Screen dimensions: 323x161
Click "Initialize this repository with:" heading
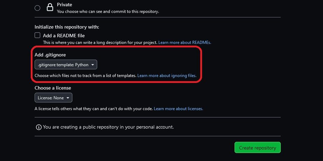point(67,27)
